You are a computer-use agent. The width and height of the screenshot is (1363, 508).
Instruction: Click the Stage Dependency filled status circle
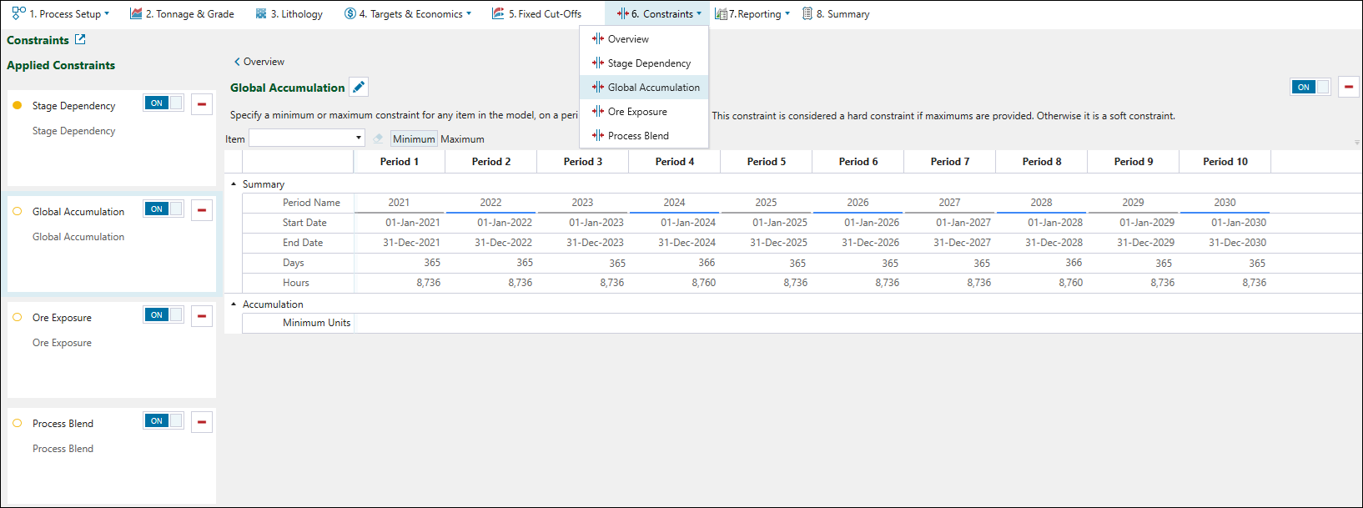tap(18, 105)
